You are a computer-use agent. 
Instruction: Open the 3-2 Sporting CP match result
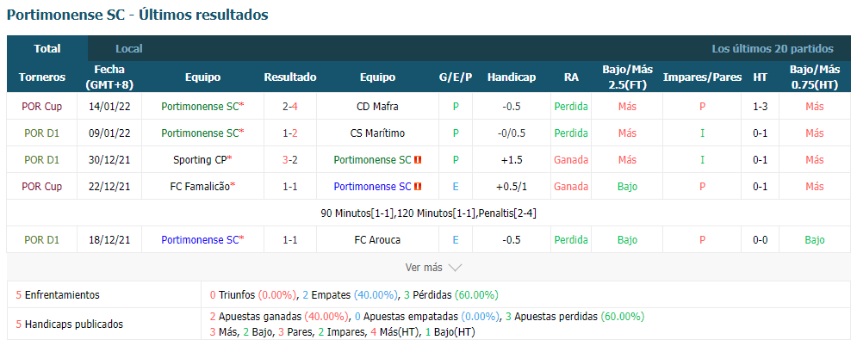290,160
